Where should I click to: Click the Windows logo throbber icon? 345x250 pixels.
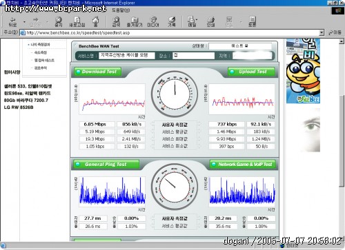[x=337, y=10]
